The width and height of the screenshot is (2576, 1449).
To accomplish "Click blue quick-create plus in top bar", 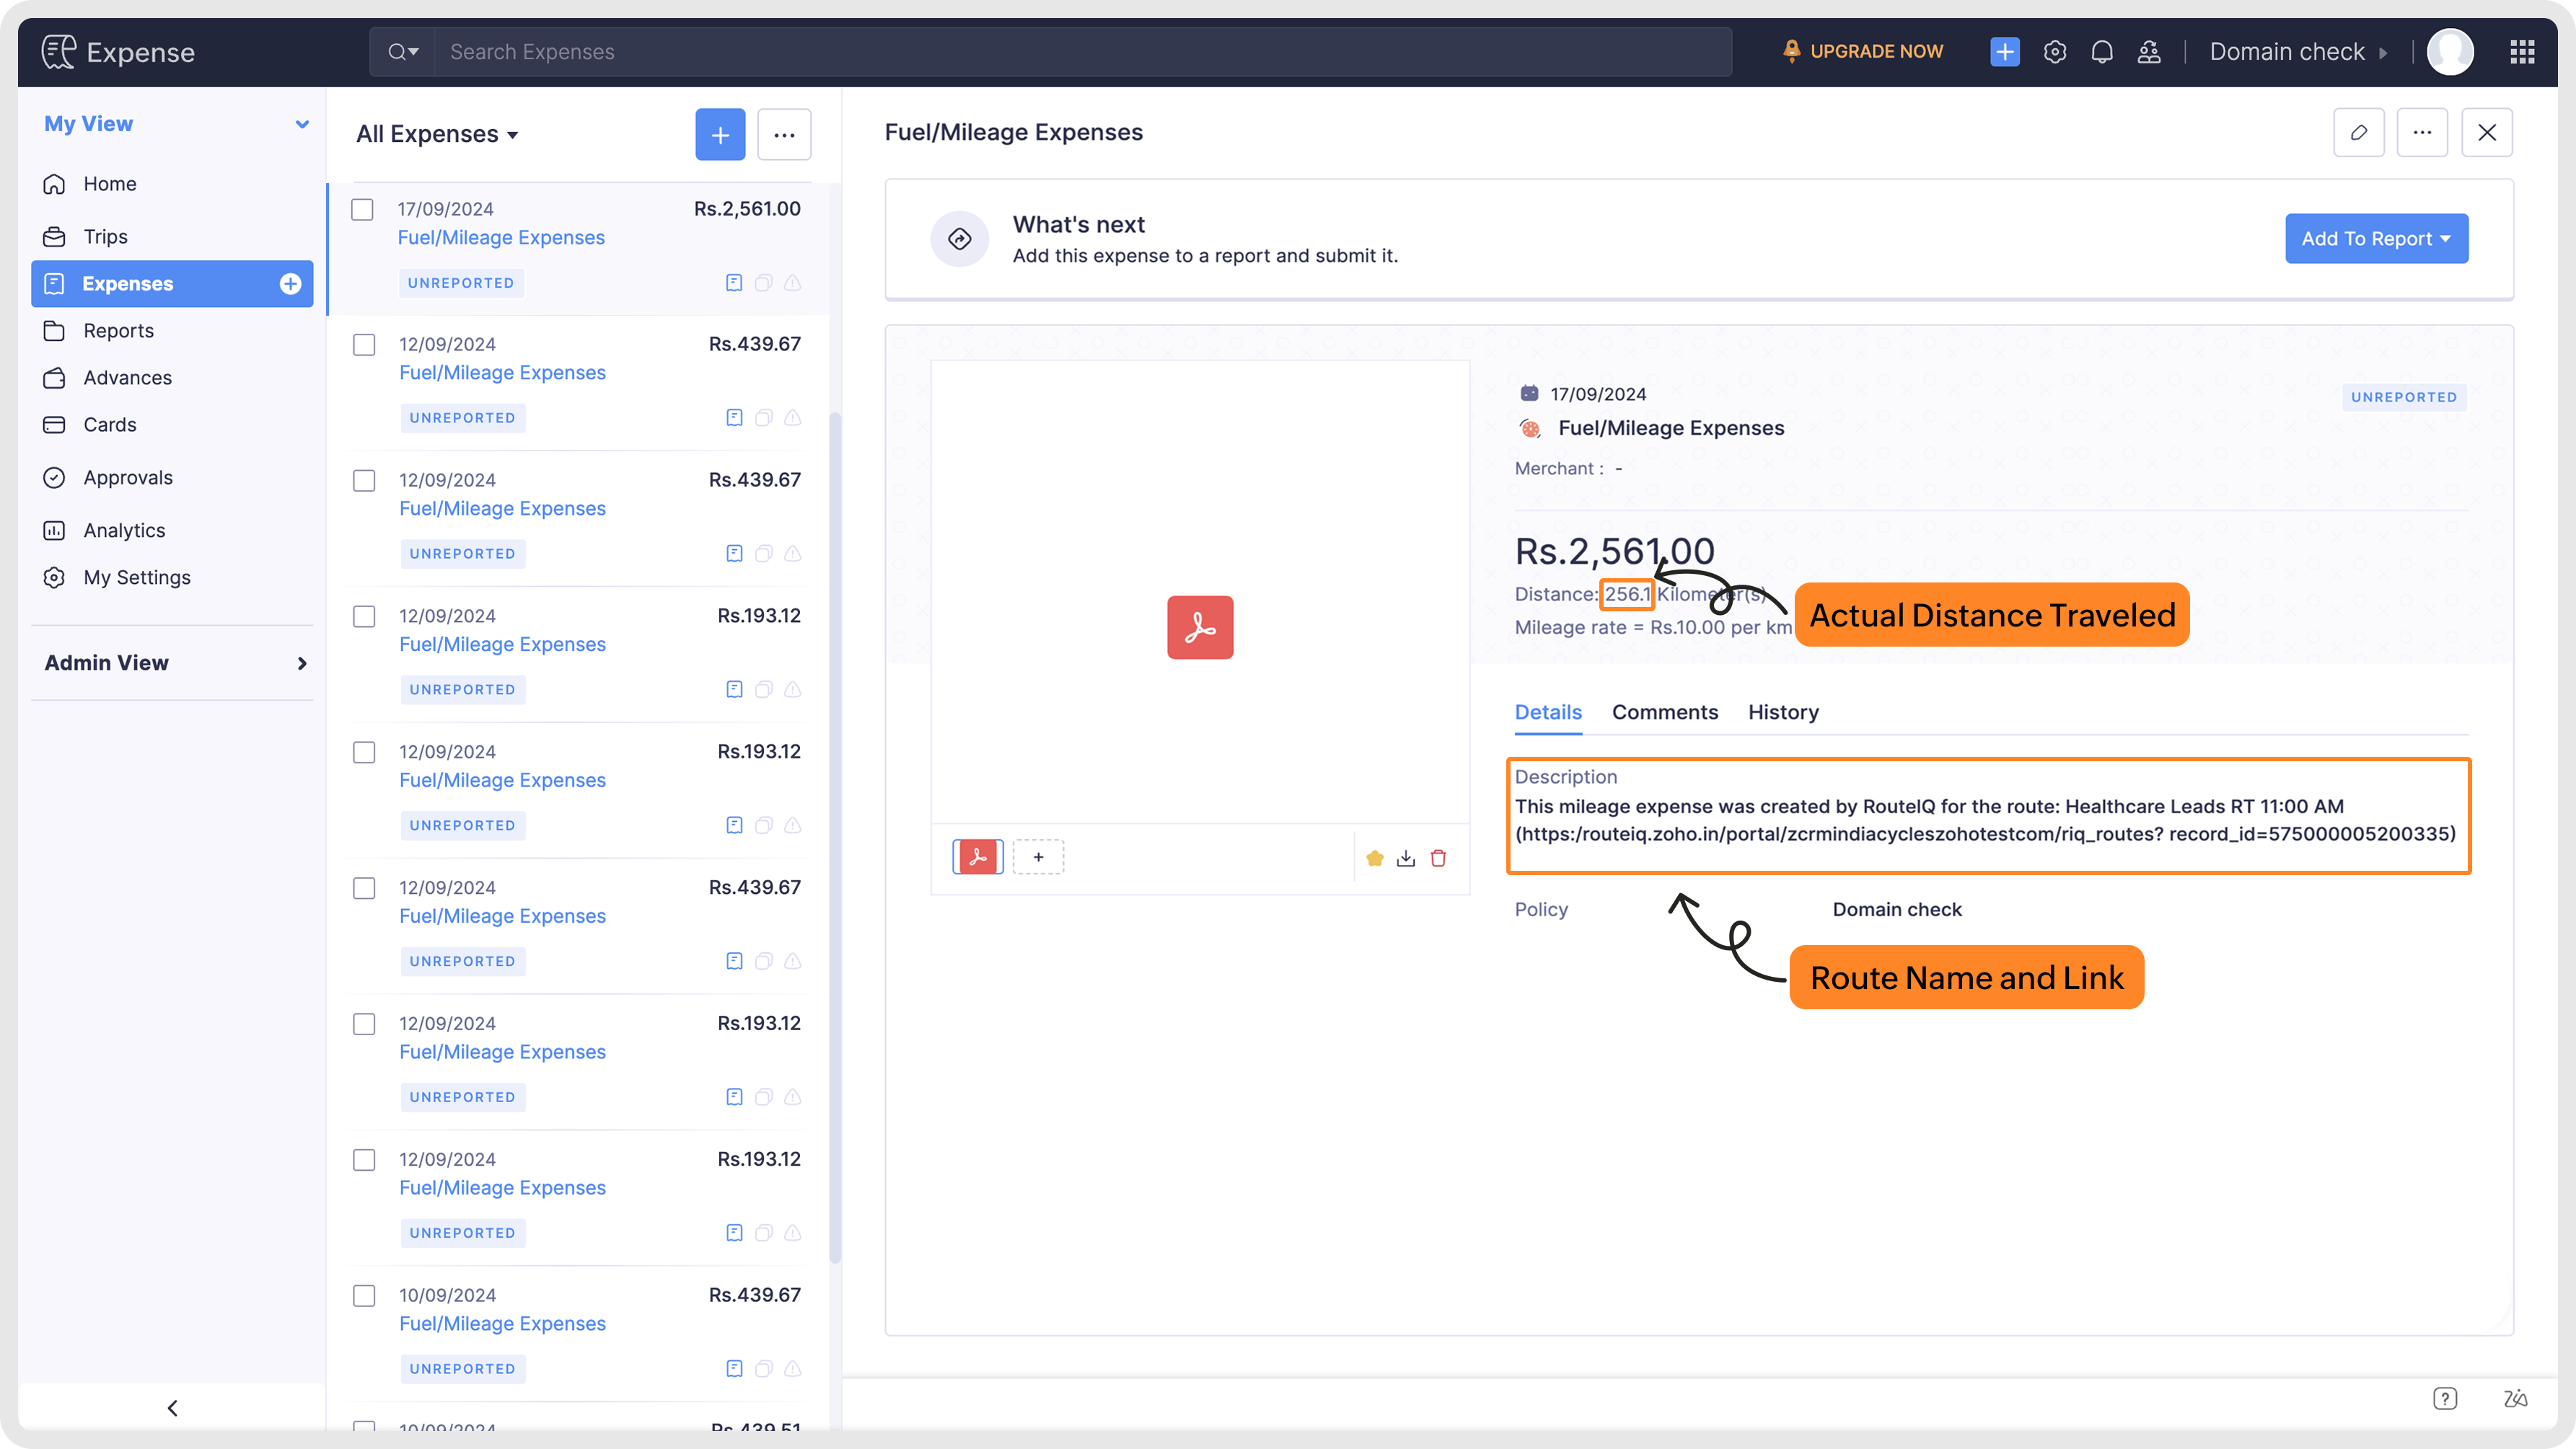I will [x=2004, y=52].
